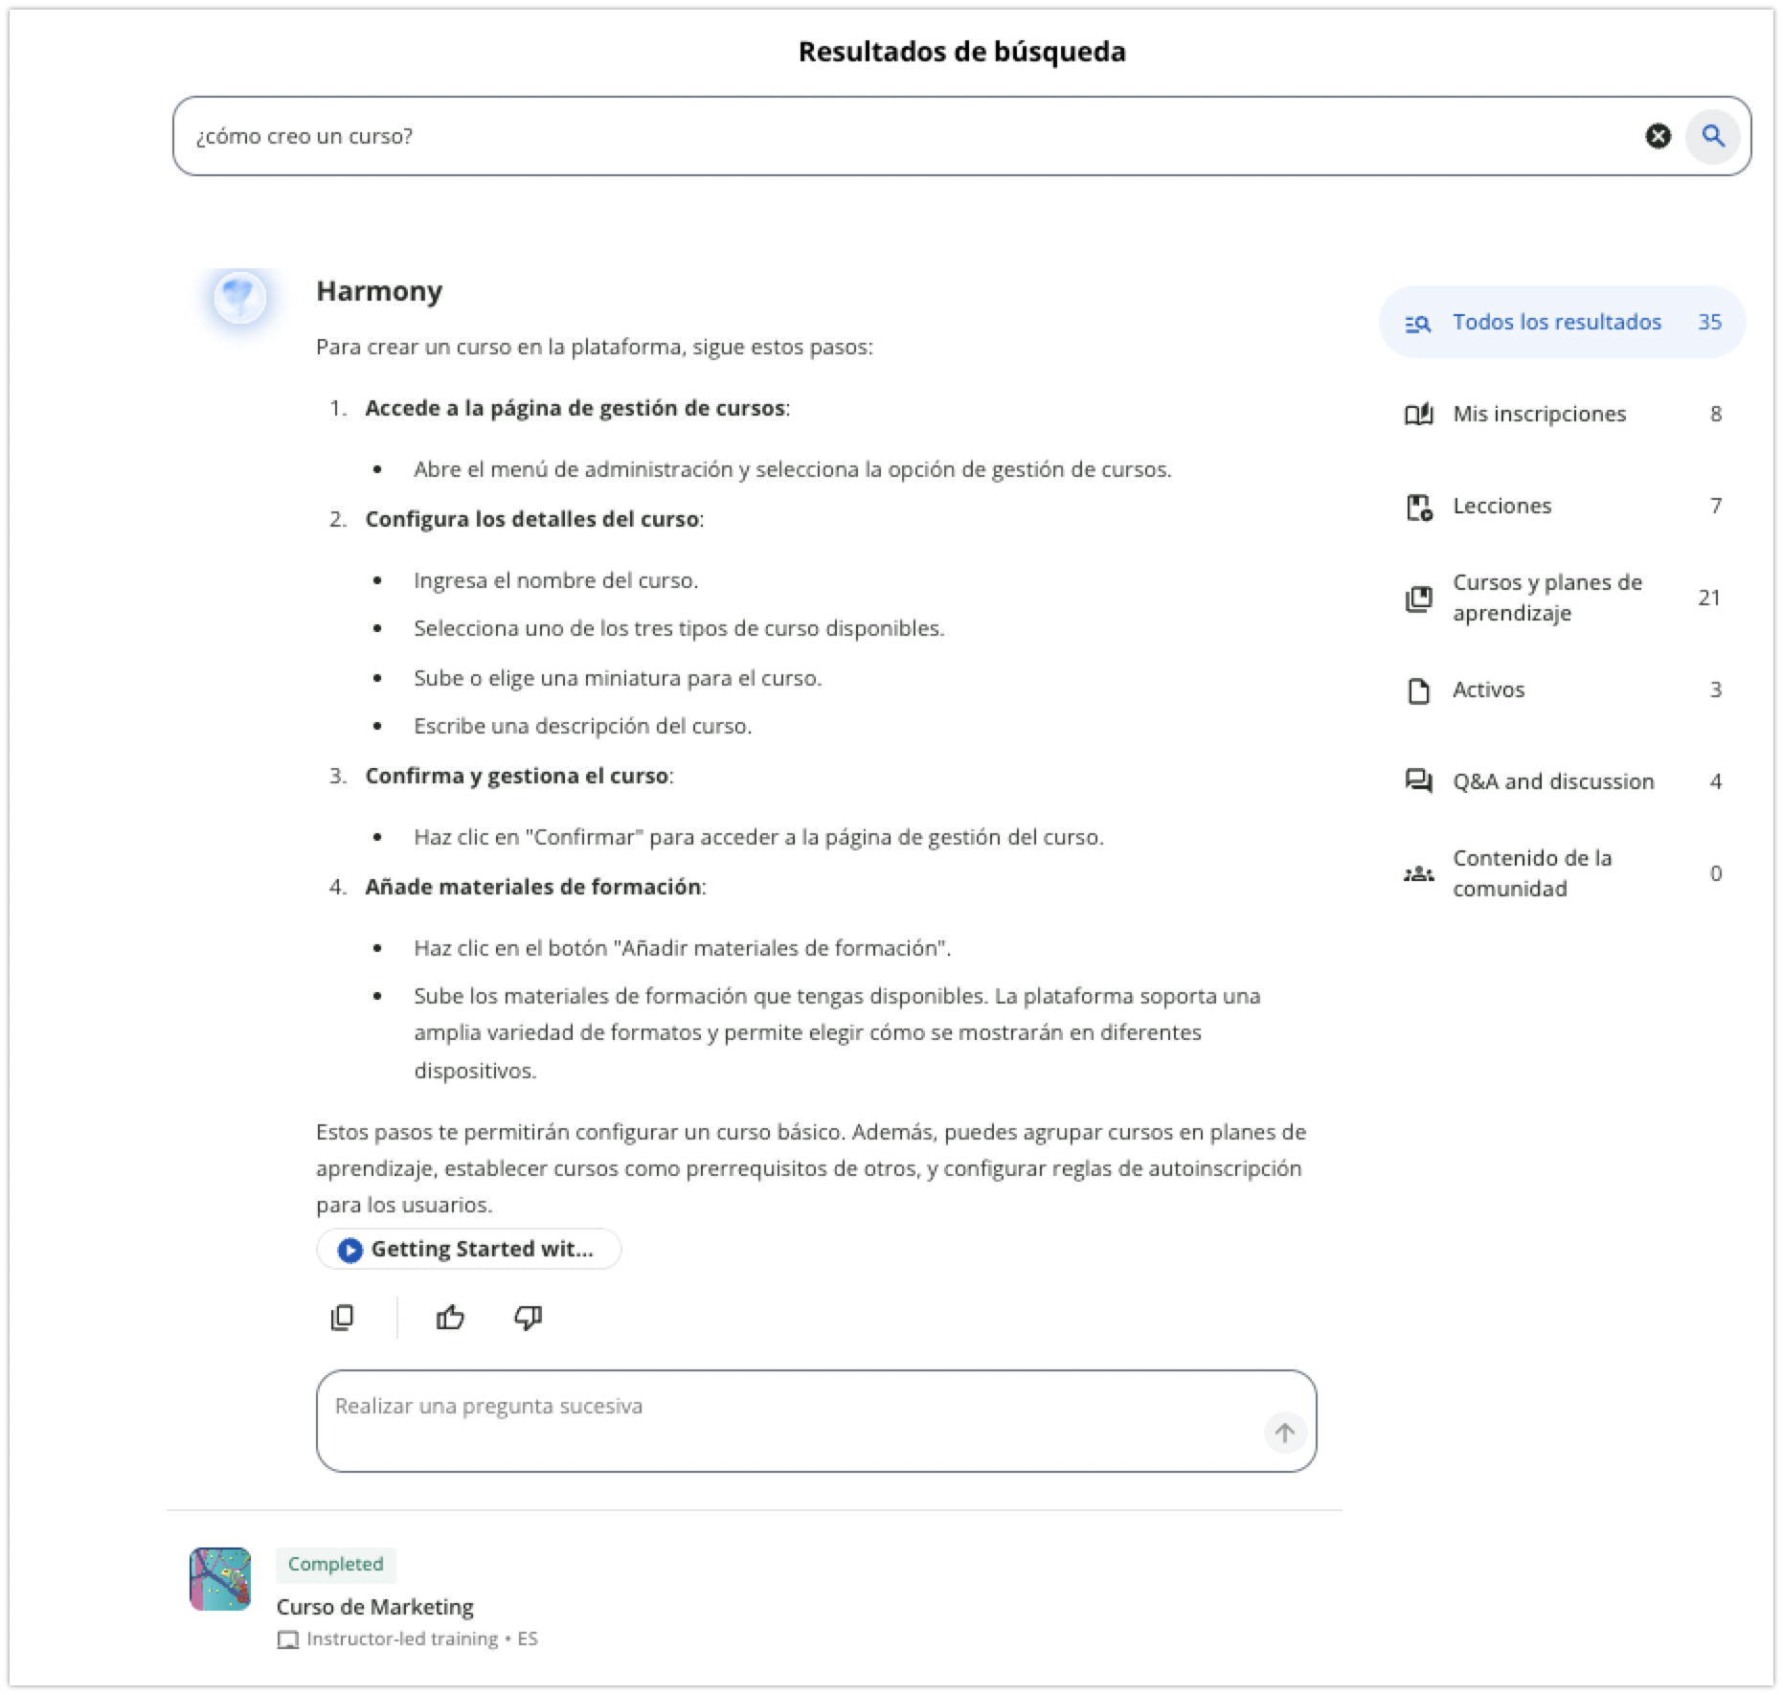This screenshot has width=1783, height=1695.
Task: Copy the Harmony answer with copy icon
Action: [342, 1318]
